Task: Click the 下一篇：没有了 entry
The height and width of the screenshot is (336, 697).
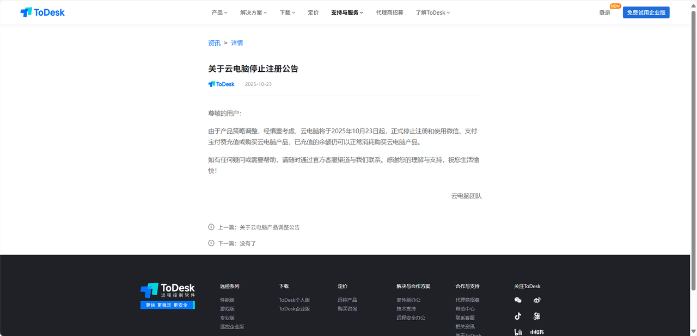Action: click(237, 243)
